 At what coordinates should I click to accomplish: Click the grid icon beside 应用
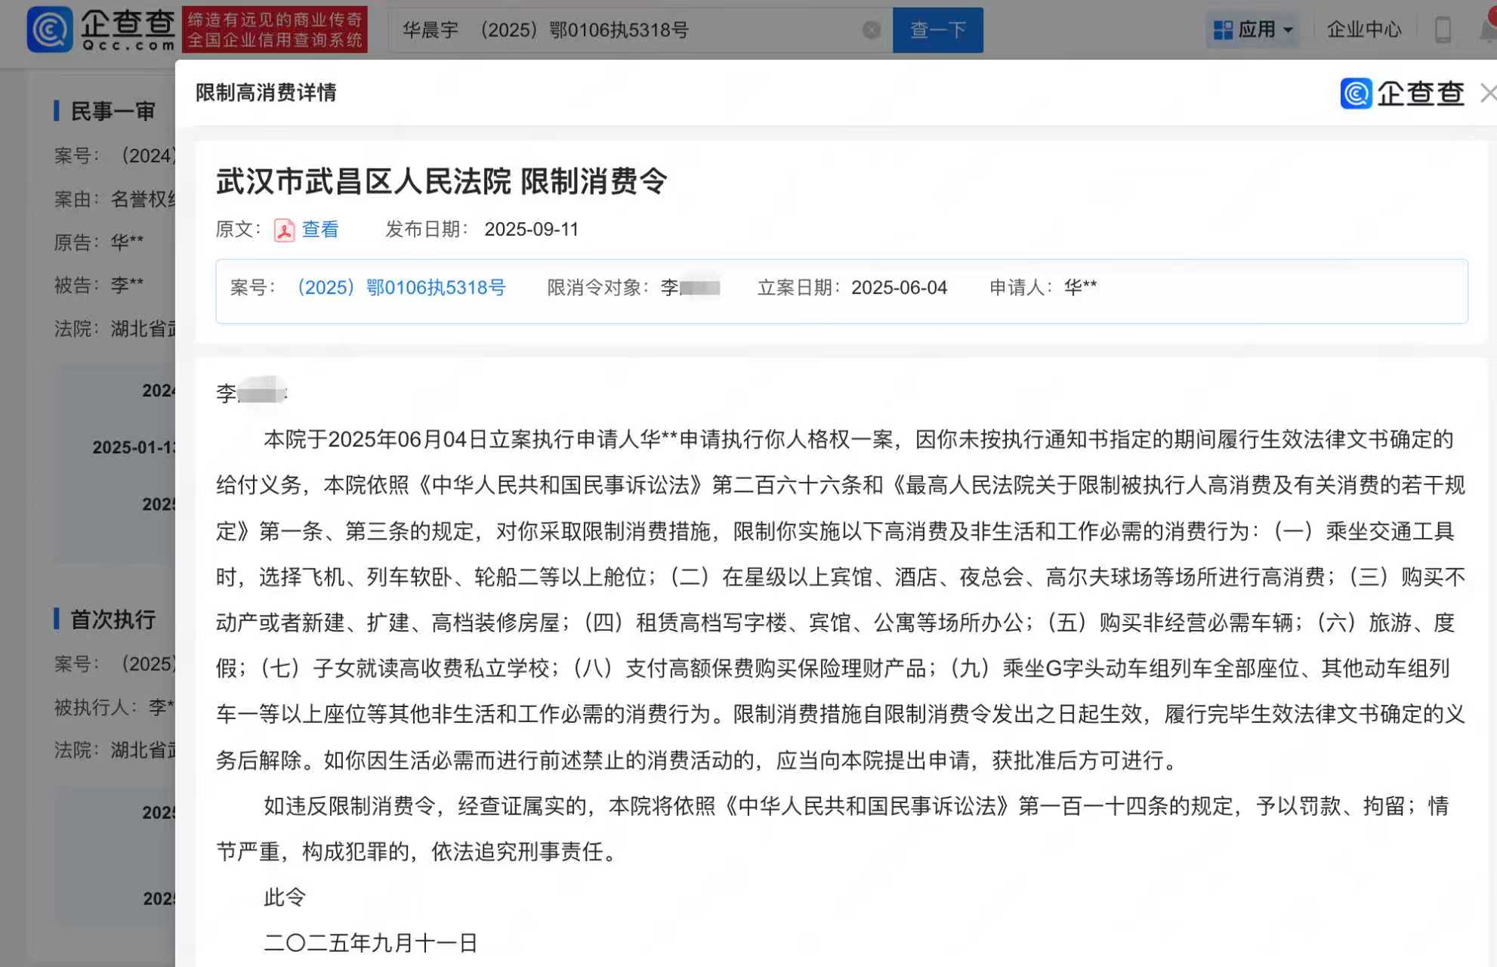point(1222,30)
